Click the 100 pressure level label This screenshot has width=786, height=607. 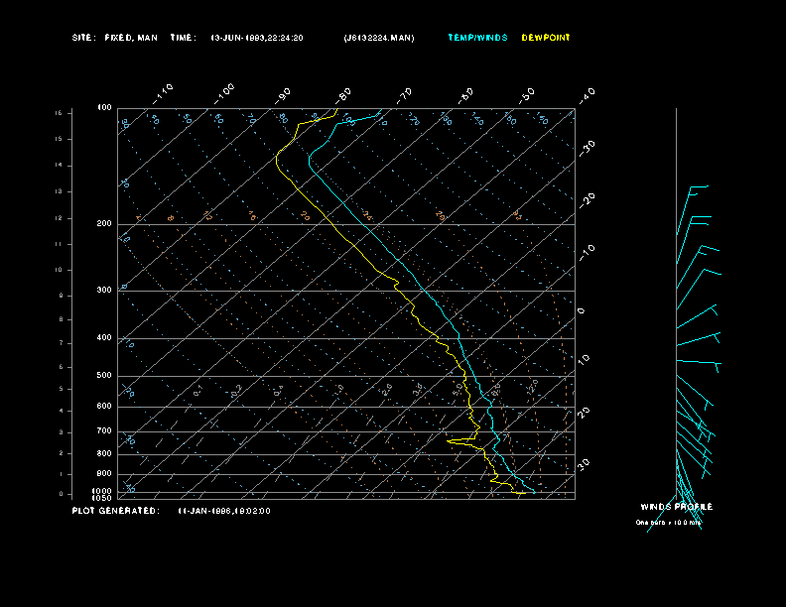click(104, 107)
